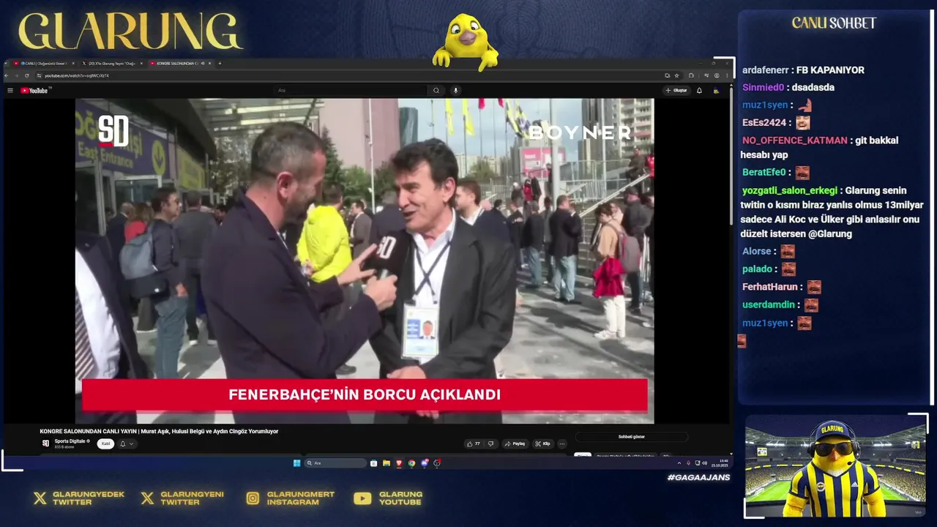Click the Paylaş share button
This screenshot has height=527, width=937.
pyautogui.click(x=515, y=444)
